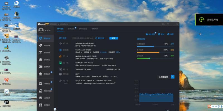
Task: Click the 'KKTV' display name
Action: 77,74
